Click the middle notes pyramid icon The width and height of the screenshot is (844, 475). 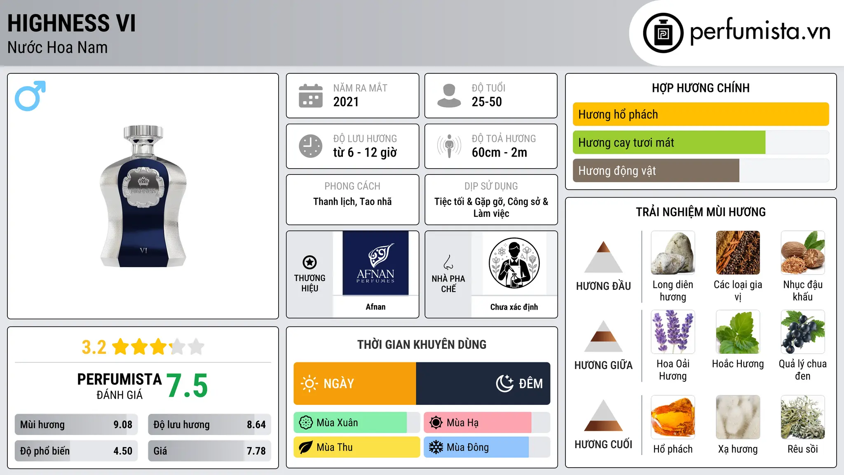pos(603,336)
